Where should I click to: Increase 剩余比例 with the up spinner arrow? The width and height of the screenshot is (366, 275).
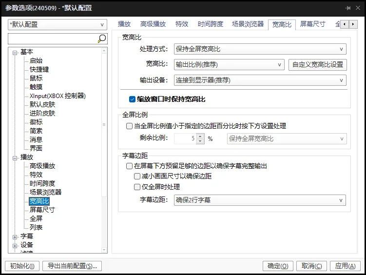pos(200,136)
